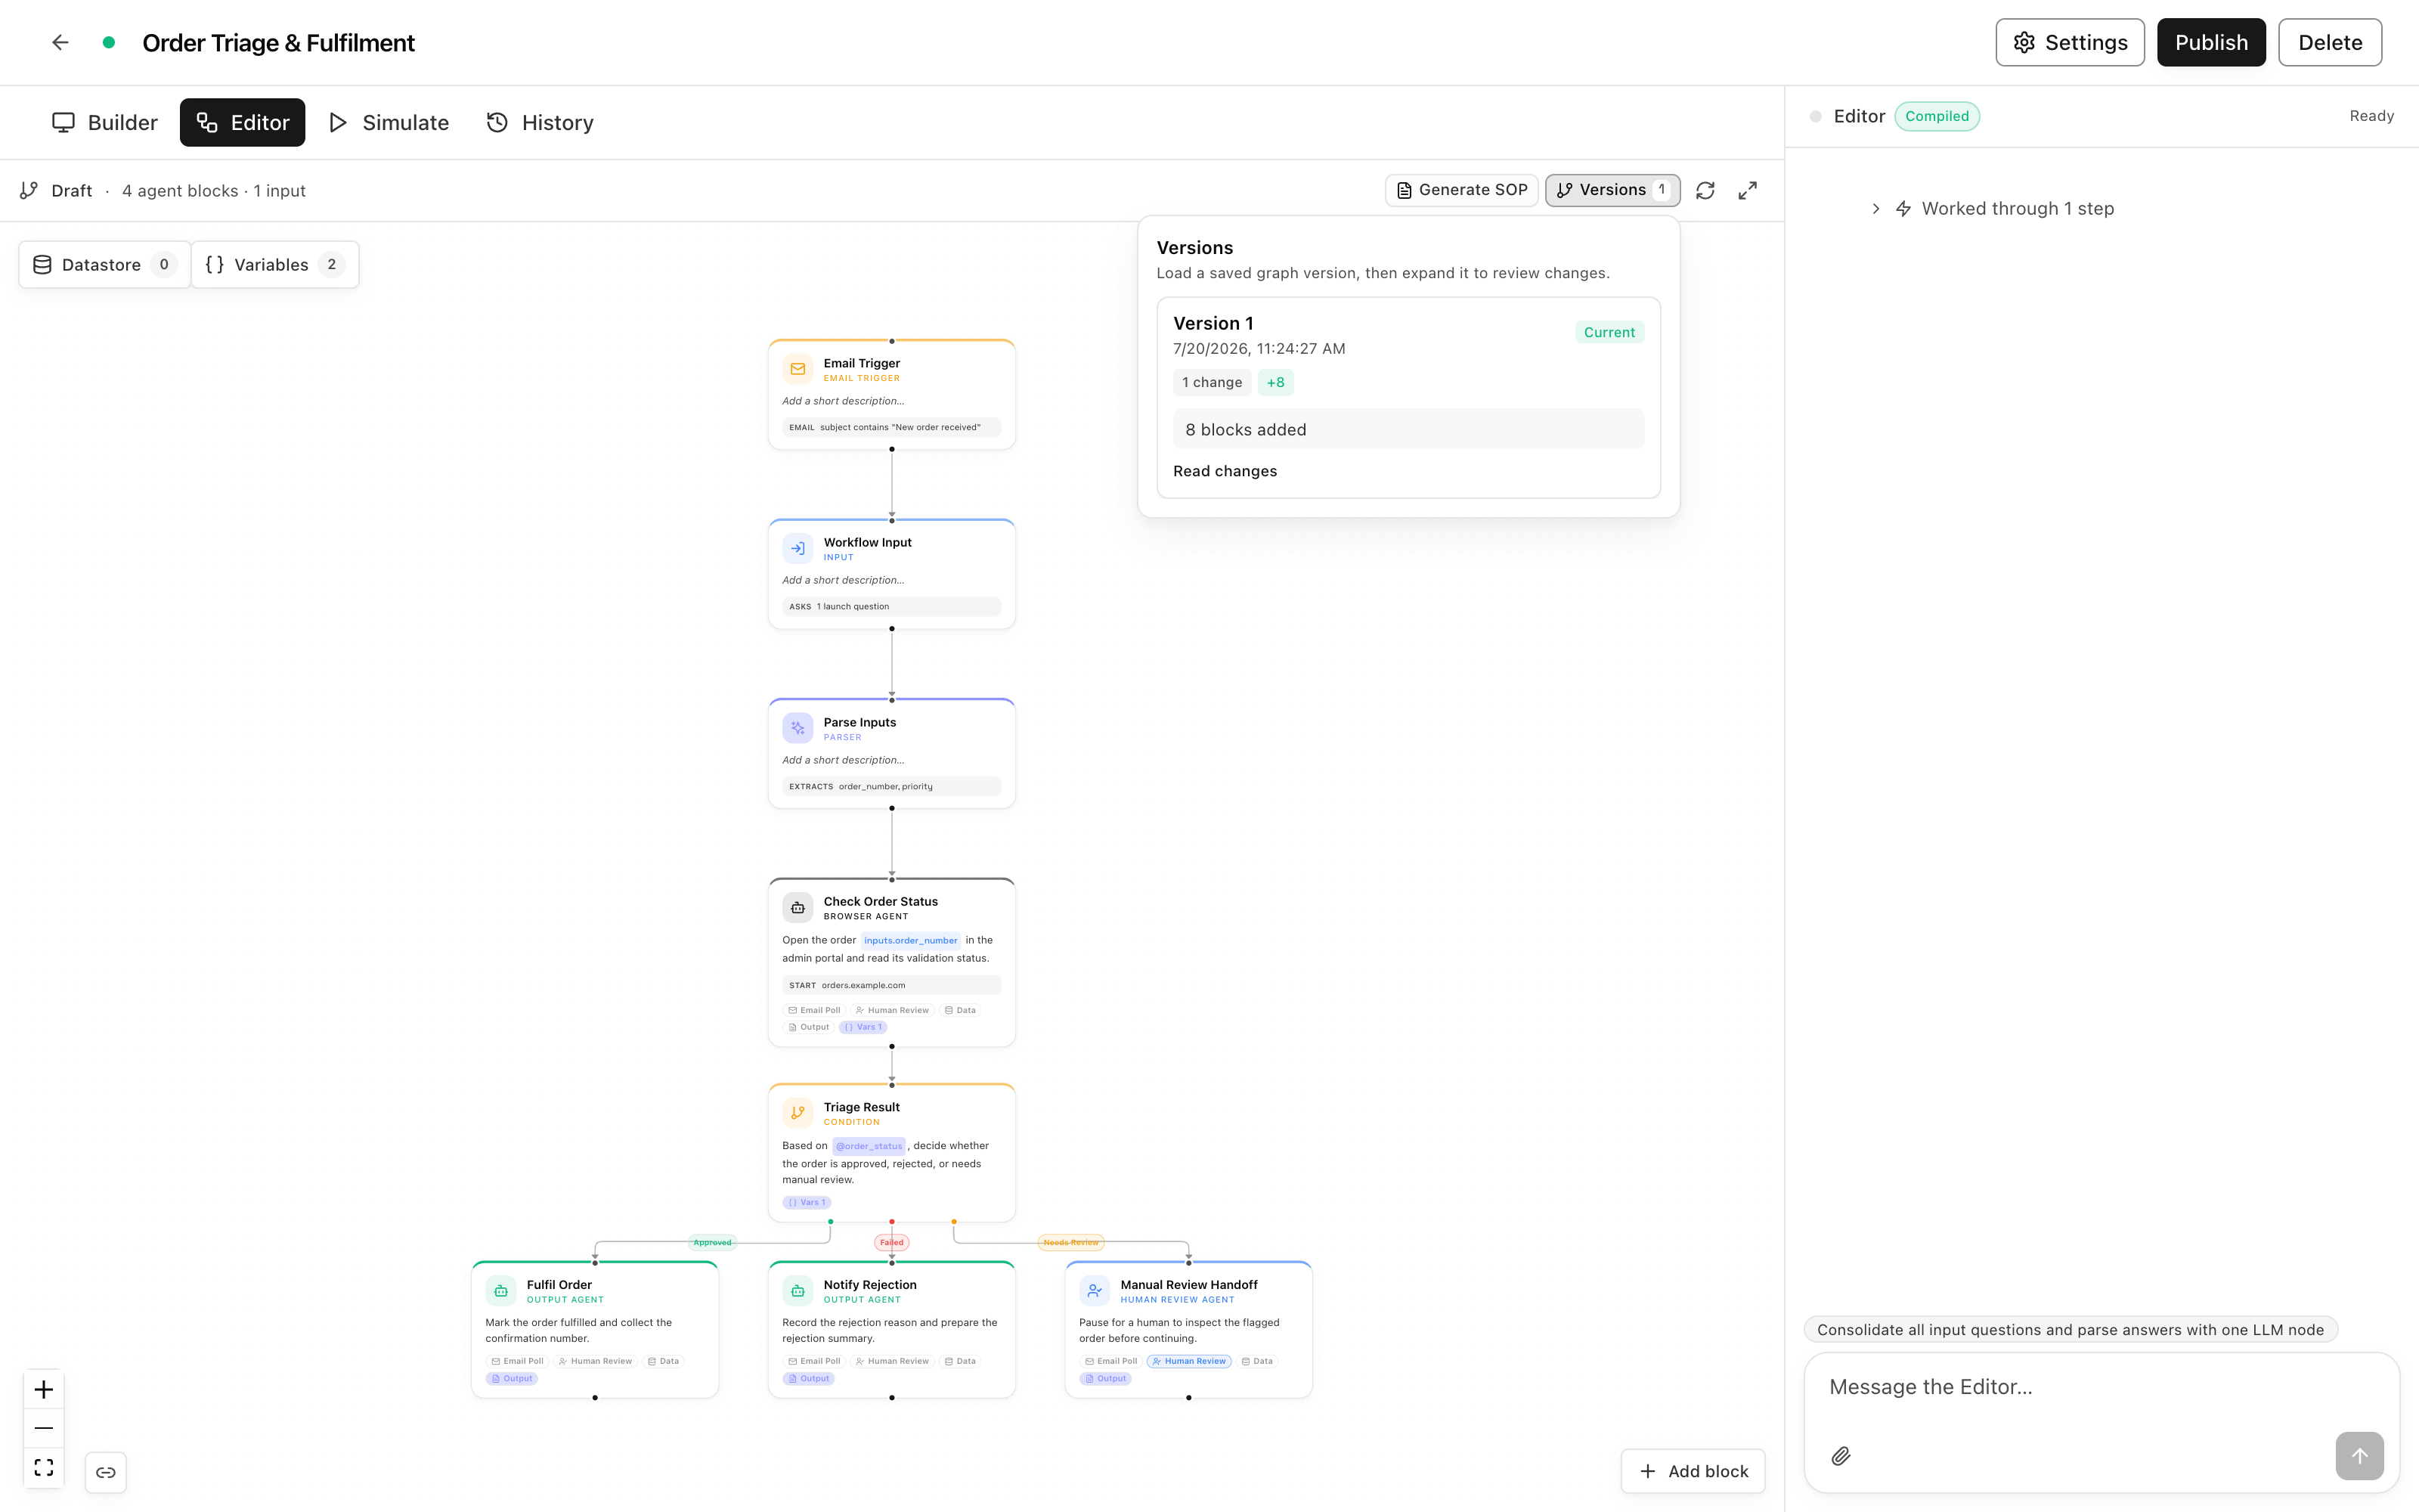
Task: Open the Datastore panel
Action: [104, 264]
